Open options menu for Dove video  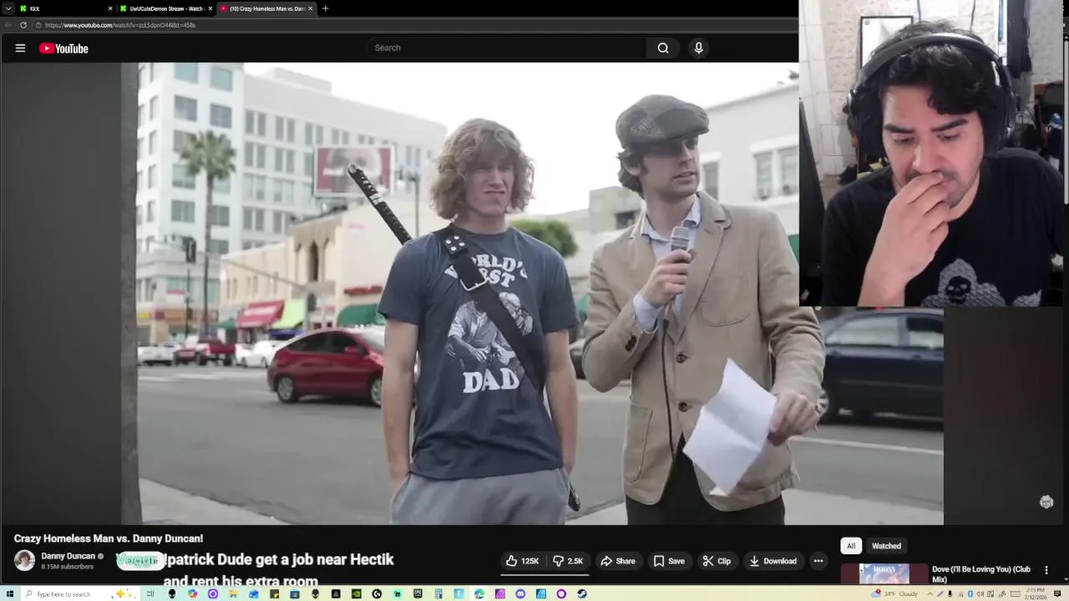point(1046,570)
